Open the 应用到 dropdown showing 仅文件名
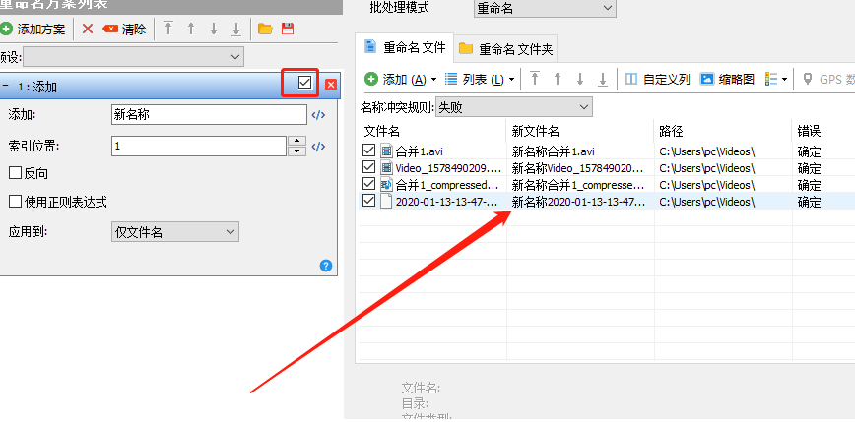 point(175,232)
